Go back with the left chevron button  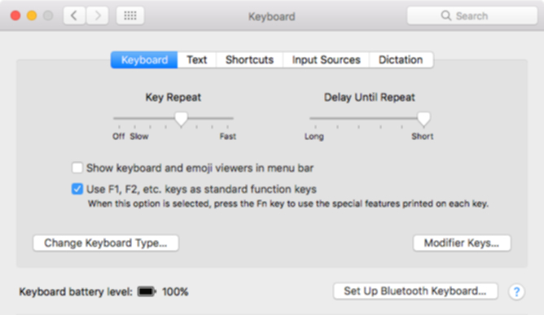point(74,15)
